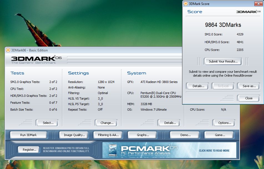Click the Settings section heading
The image size is (264, 169).
point(78,73)
